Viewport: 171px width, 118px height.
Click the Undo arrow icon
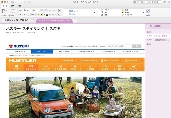tap(25, 2)
